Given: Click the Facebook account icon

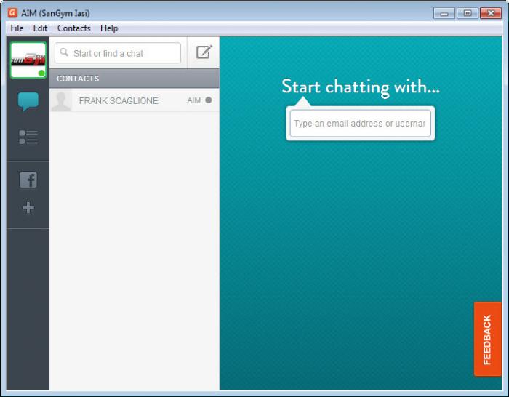Looking at the screenshot, I should (28, 180).
